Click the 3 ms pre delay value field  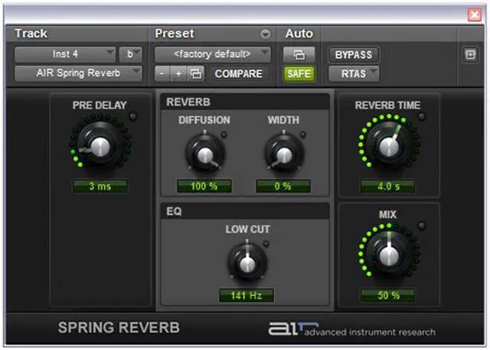[x=100, y=186]
